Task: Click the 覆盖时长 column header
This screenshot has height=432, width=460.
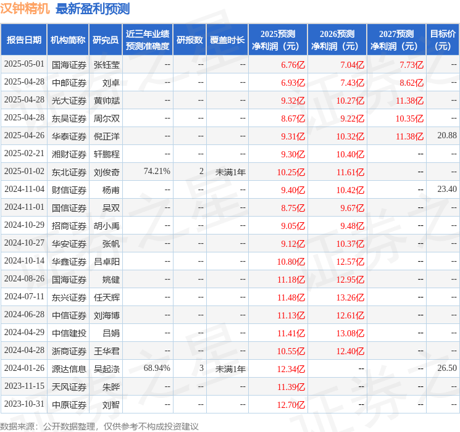Action: [x=227, y=40]
